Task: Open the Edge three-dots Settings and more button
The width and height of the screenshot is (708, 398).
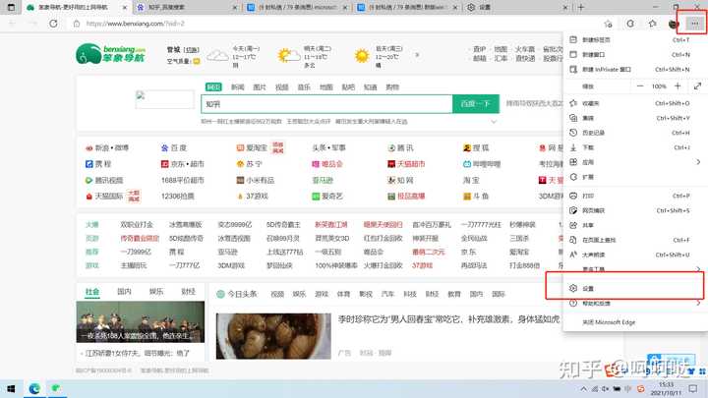Action: coord(694,23)
